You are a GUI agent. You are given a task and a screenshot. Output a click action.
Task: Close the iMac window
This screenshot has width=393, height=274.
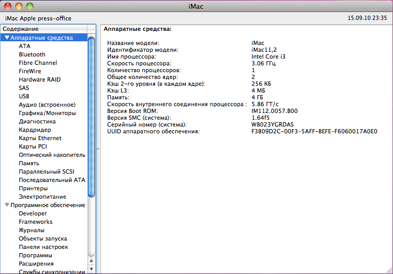8,6
